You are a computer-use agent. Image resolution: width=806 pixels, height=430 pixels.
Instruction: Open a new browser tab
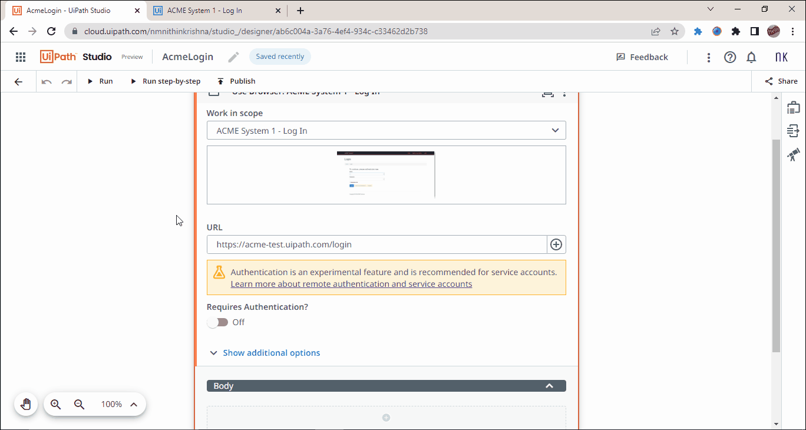tap(300, 11)
